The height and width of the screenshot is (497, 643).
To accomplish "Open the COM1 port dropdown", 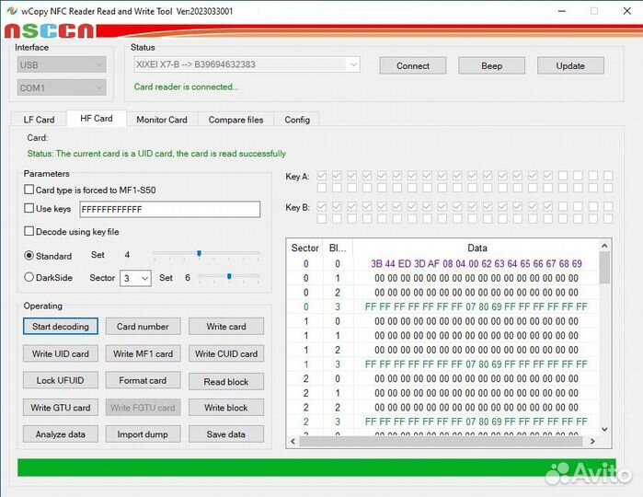I will (63, 88).
